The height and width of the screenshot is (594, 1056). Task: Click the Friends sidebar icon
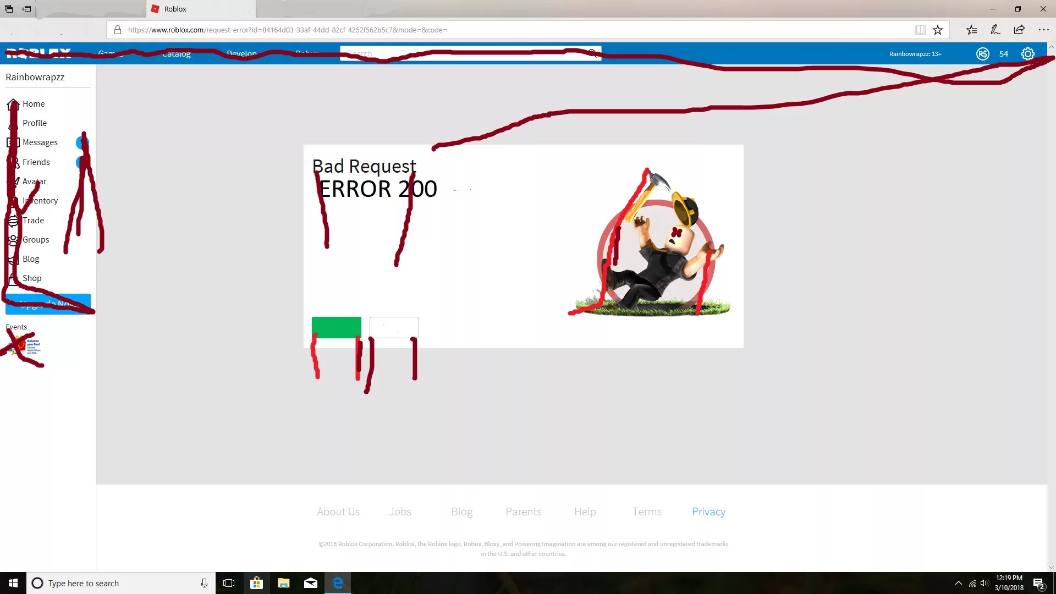pyautogui.click(x=13, y=161)
